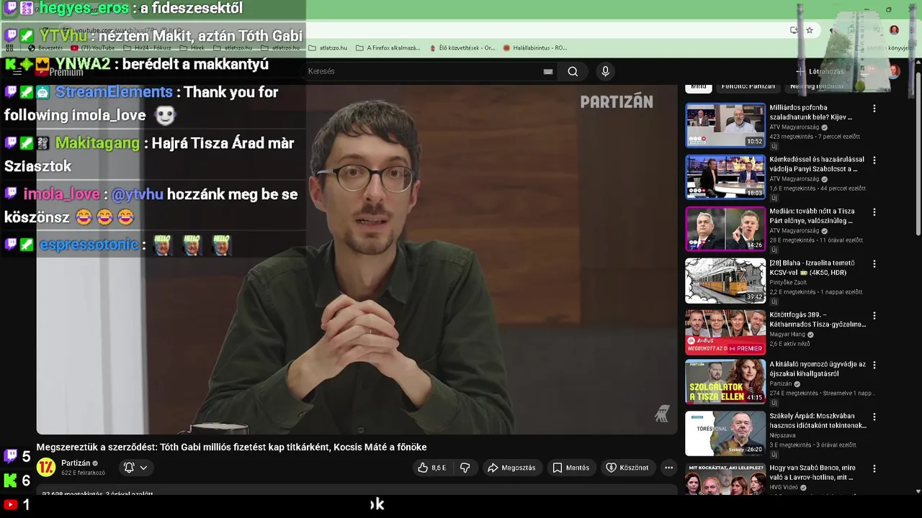The width and height of the screenshot is (922, 518).
Task: Save the video with Mentés button
Action: (x=570, y=468)
